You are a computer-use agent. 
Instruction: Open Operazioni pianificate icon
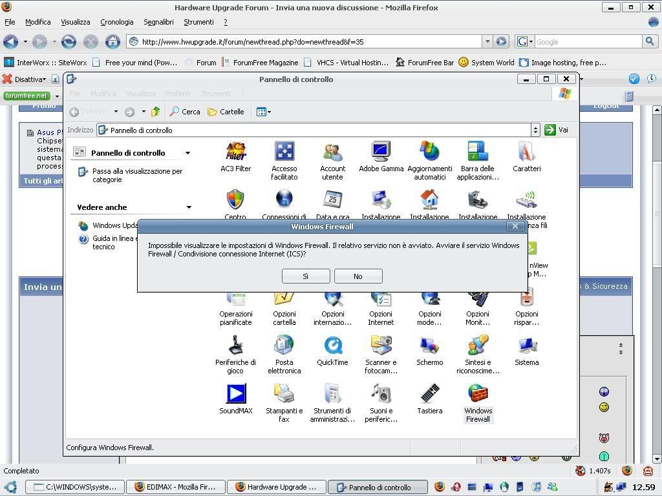pos(235,310)
